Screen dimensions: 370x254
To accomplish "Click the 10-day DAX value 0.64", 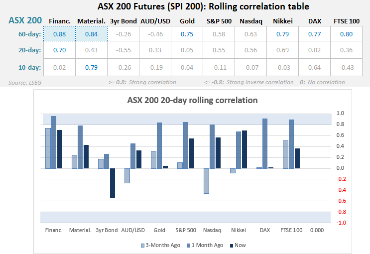I will [315, 67].
